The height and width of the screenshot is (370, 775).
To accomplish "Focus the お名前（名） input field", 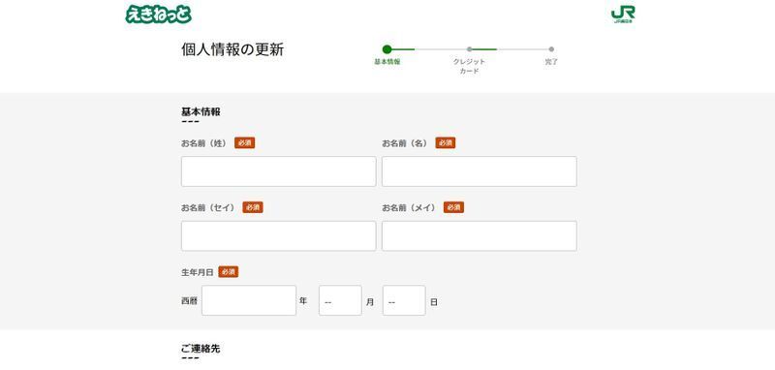I will [479, 171].
